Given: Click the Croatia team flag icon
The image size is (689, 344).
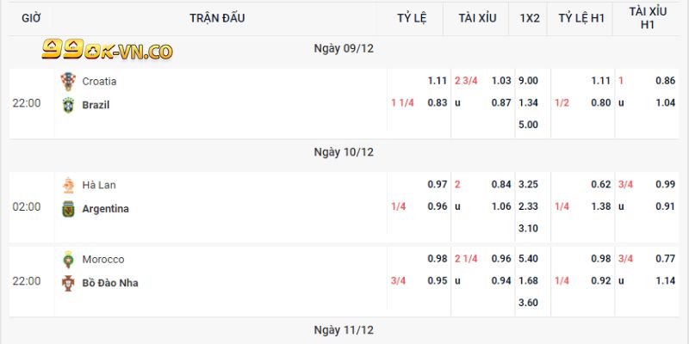Looking at the screenshot, I should (x=68, y=82).
